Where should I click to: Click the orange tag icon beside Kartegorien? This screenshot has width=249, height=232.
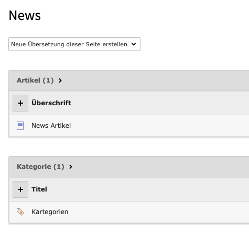coord(20,212)
